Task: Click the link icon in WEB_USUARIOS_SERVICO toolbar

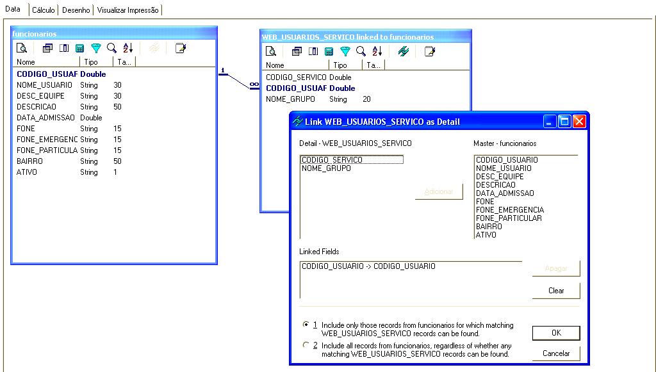Action: pyautogui.click(x=403, y=51)
